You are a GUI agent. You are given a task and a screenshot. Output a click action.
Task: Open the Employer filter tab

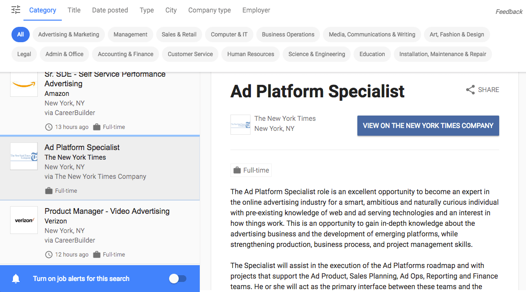(x=256, y=10)
